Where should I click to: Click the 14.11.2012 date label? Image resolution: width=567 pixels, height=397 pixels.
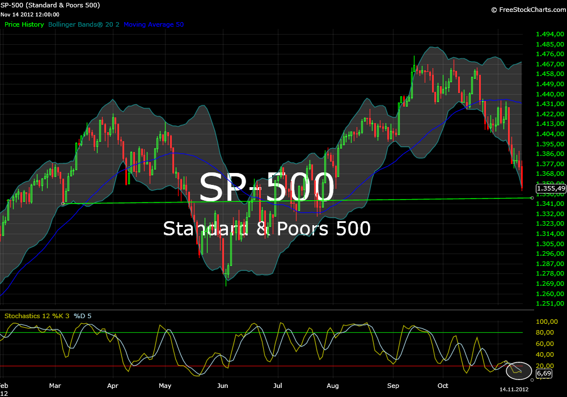(514, 390)
